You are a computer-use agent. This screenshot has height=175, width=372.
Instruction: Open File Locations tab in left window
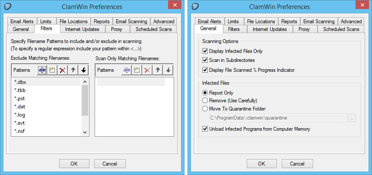coord(73,21)
